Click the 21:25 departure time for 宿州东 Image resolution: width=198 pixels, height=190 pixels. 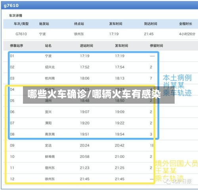tap(120, 168)
